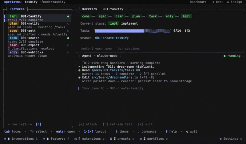
Task: Switch accent color via indigo label
Action: click(x=236, y=2)
